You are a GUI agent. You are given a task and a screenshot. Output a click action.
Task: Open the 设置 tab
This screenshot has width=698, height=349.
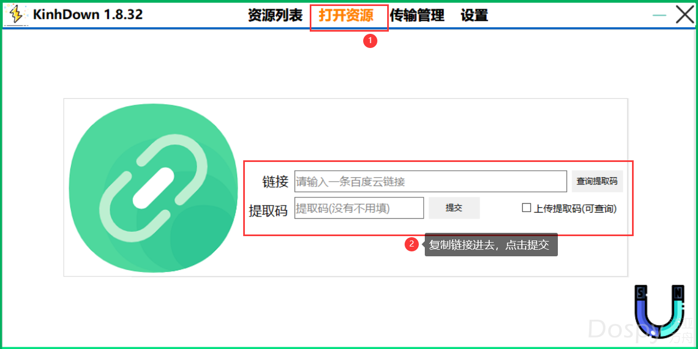tap(474, 15)
